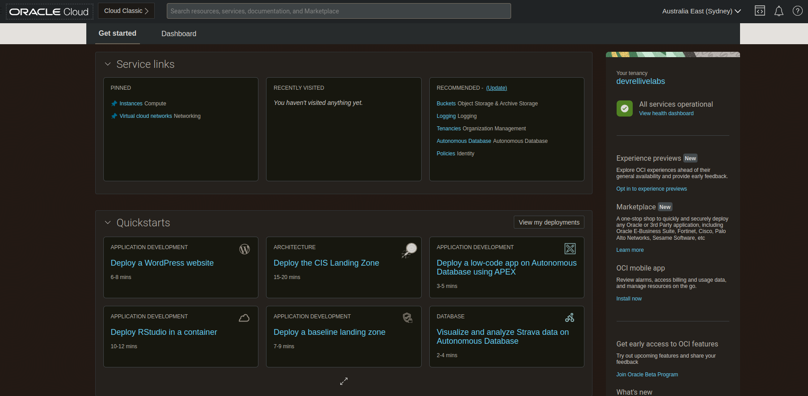Viewport: 808px width, 396px height.
Task: Open Deploy a low-code app using APEX
Action: [x=507, y=267]
